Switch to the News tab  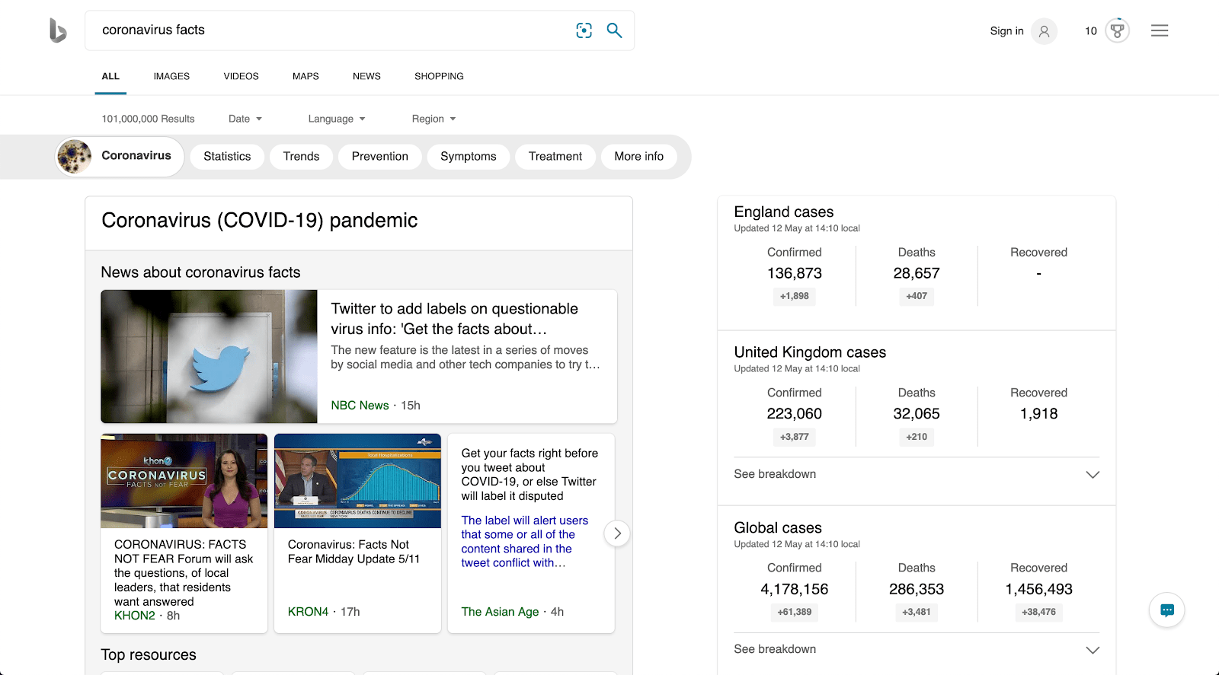coord(366,76)
